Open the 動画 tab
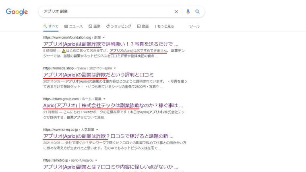The width and height of the screenshot is (306, 172). click(143, 26)
